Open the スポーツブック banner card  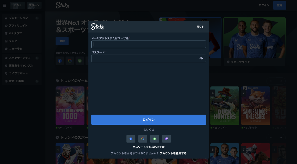coord(255,42)
